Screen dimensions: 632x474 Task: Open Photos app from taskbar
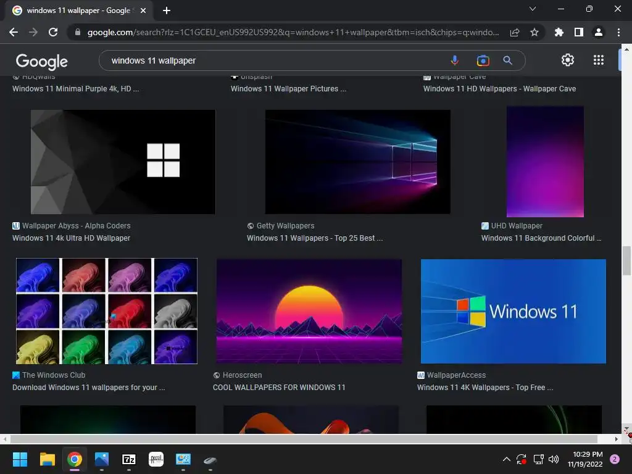coord(102,459)
